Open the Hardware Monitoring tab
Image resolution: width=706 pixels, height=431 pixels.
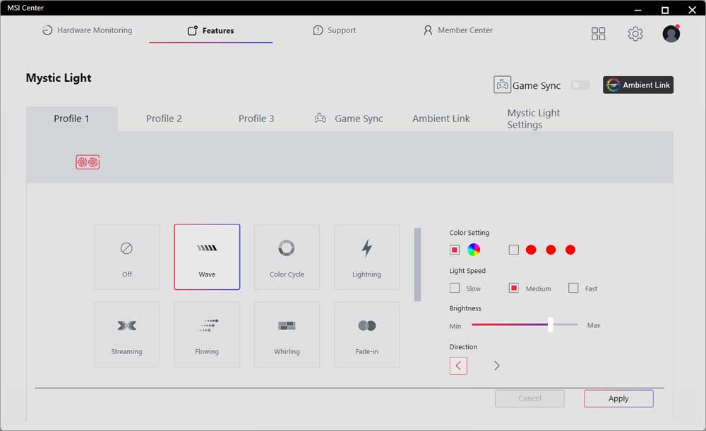coord(88,30)
